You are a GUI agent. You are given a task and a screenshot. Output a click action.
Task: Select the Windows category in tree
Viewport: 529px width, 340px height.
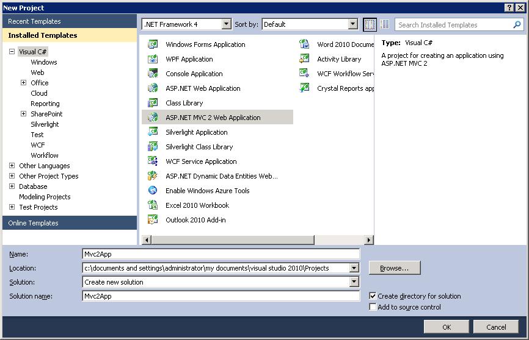coord(44,62)
